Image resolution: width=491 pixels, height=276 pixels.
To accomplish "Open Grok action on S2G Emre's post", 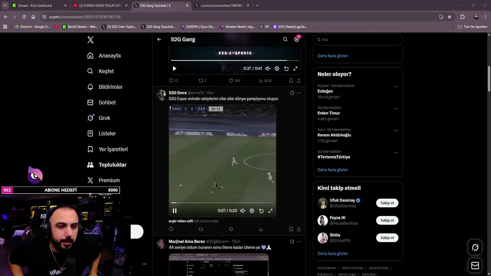I will (x=292, y=93).
